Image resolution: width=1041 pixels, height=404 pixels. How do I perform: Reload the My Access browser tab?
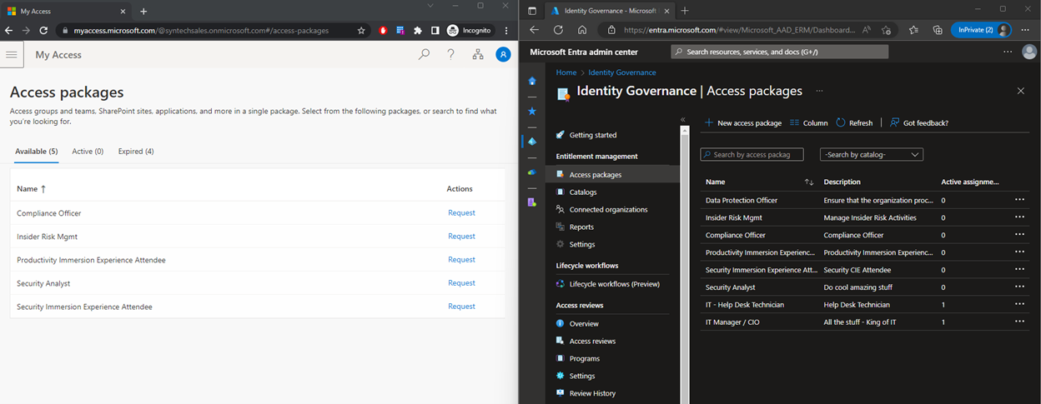pos(42,30)
